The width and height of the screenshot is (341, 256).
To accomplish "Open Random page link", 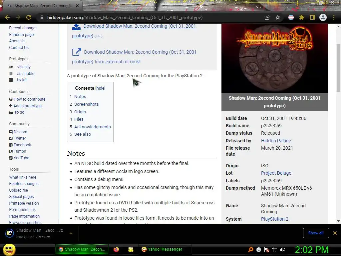I will (21, 35).
